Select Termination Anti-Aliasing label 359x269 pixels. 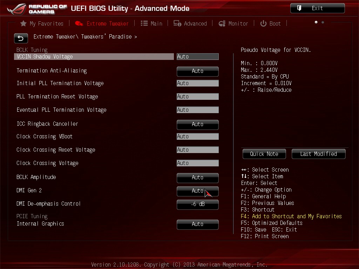coord(52,71)
